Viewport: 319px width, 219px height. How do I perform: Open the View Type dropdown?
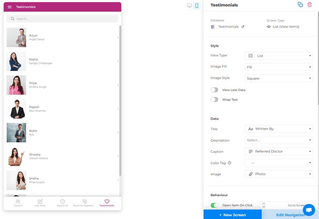point(279,56)
